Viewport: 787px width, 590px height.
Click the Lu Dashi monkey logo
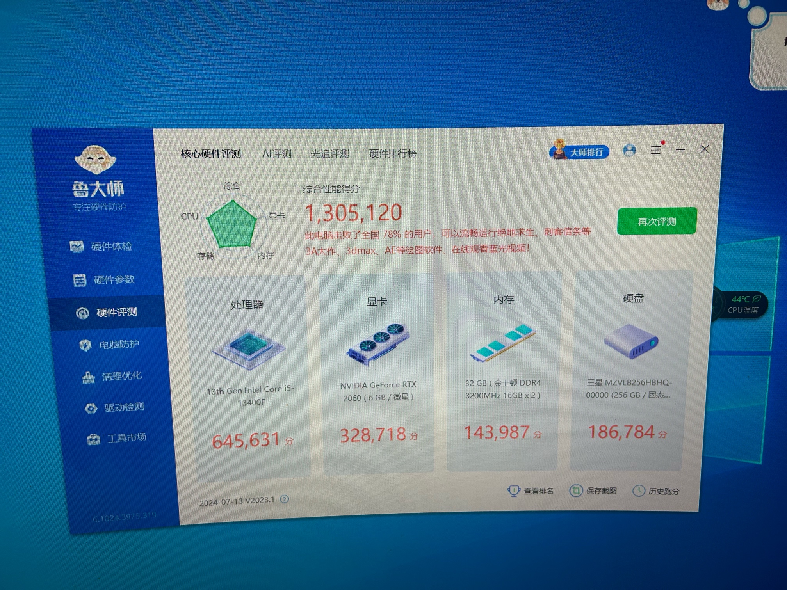(95, 159)
